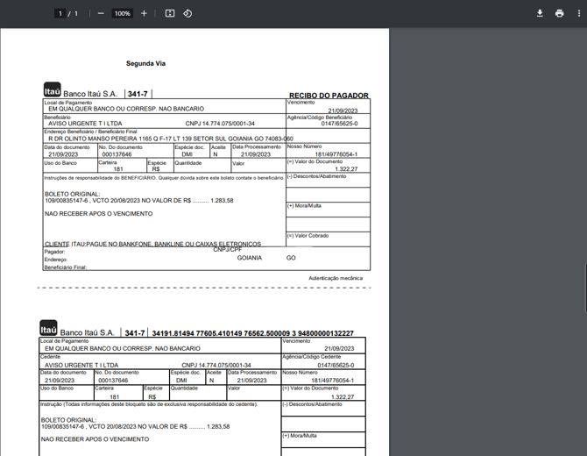Select the current page number field

click(x=60, y=13)
